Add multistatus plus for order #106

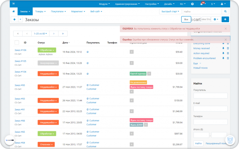click(x=132, y=52)
